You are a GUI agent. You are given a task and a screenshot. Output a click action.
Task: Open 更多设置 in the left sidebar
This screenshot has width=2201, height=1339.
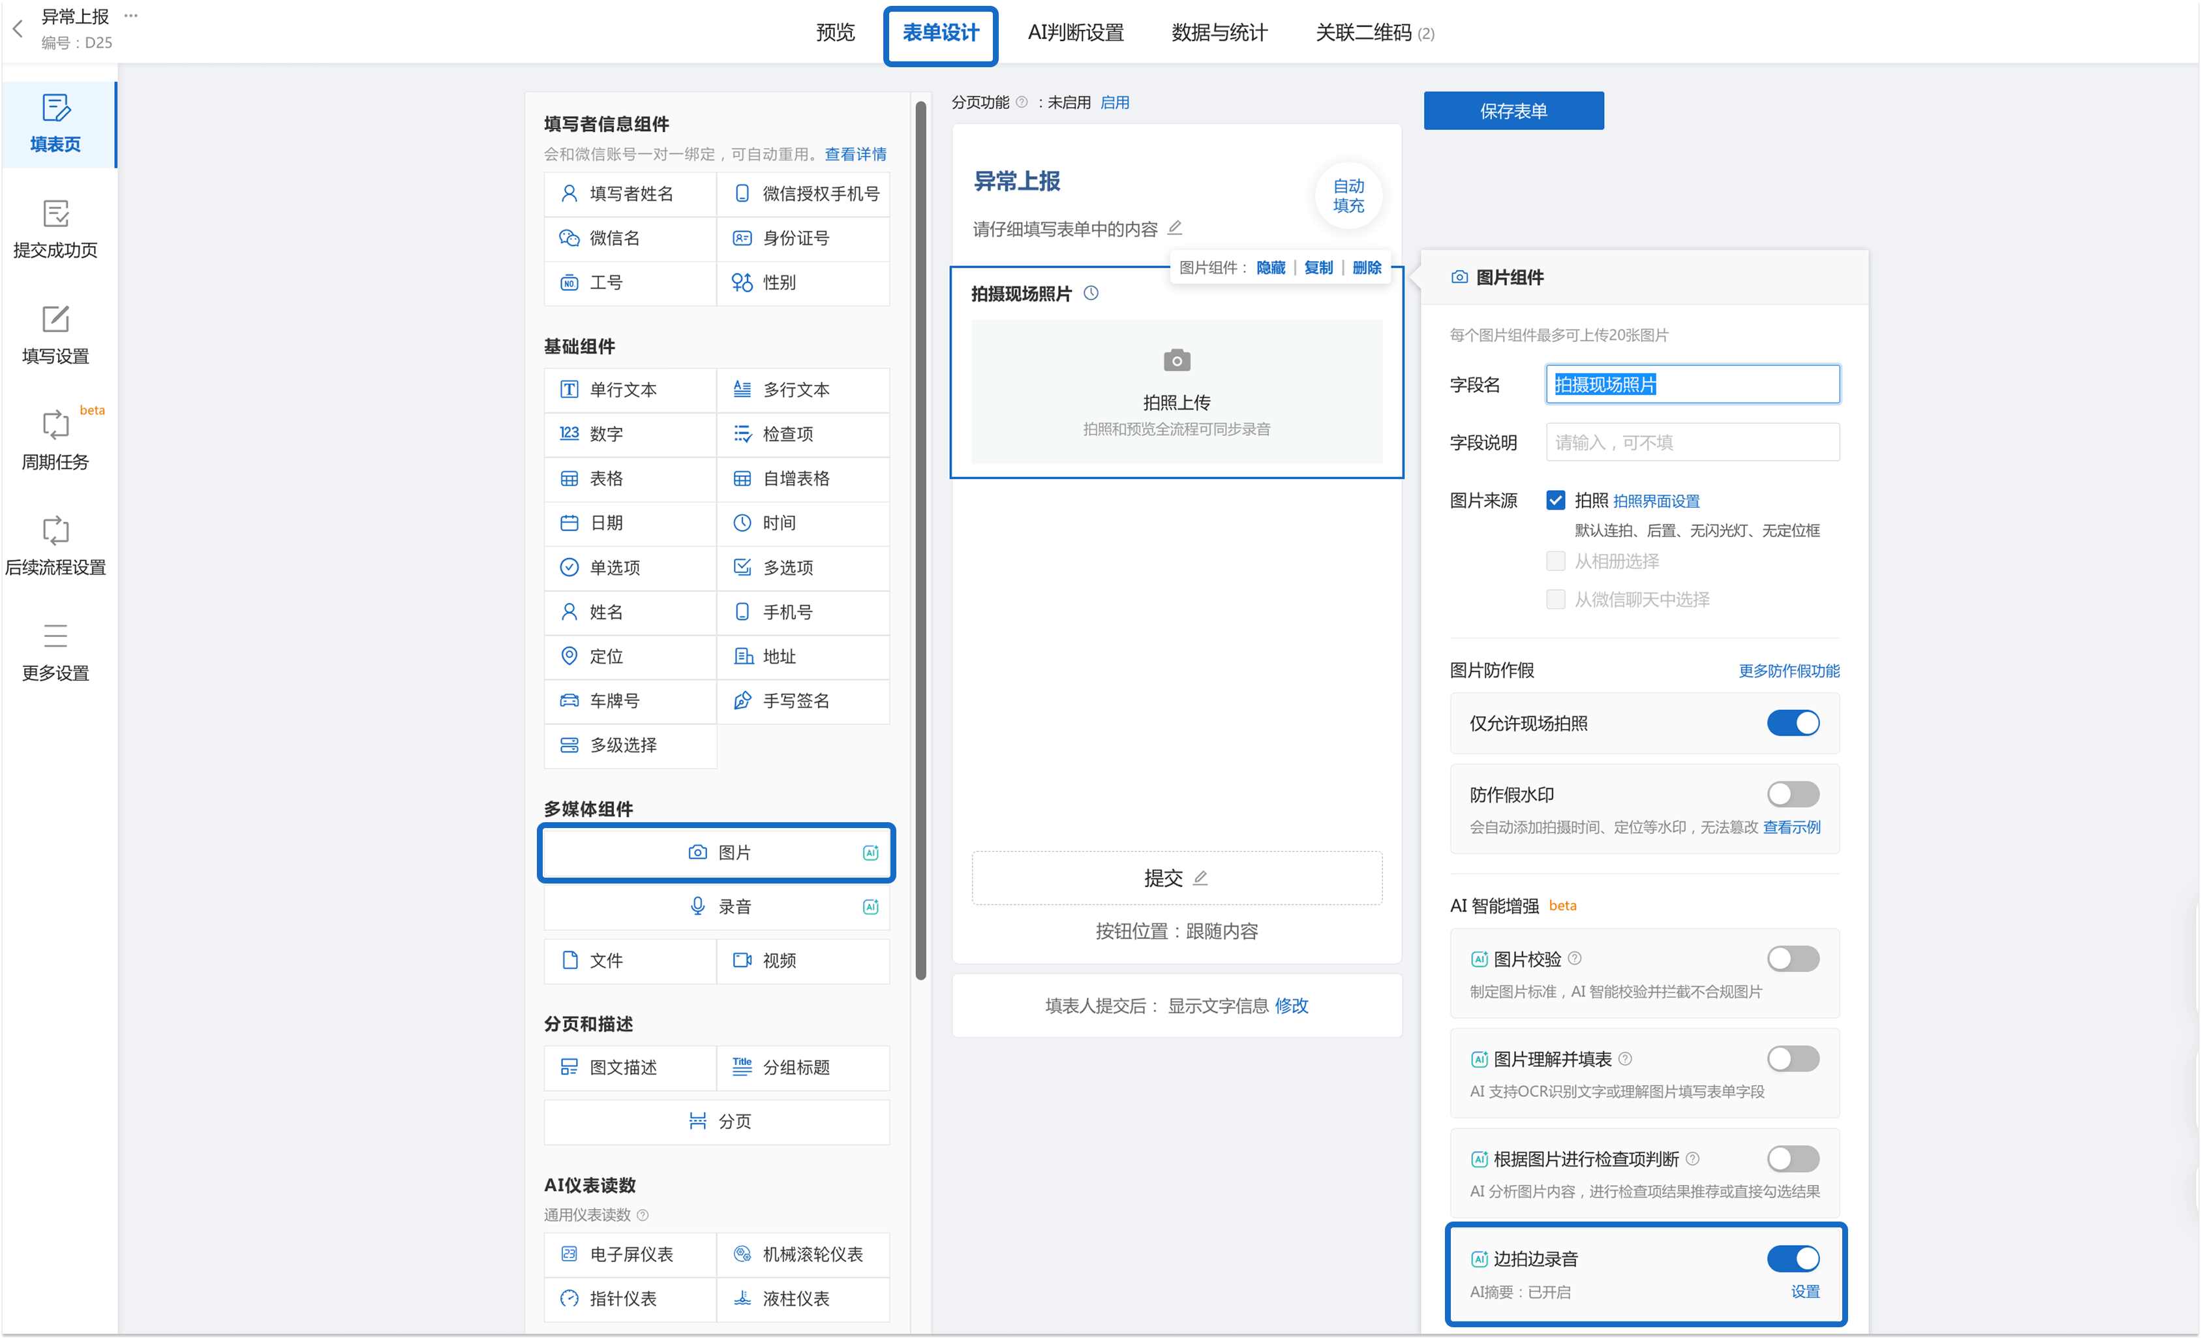(x=55, y=652)
